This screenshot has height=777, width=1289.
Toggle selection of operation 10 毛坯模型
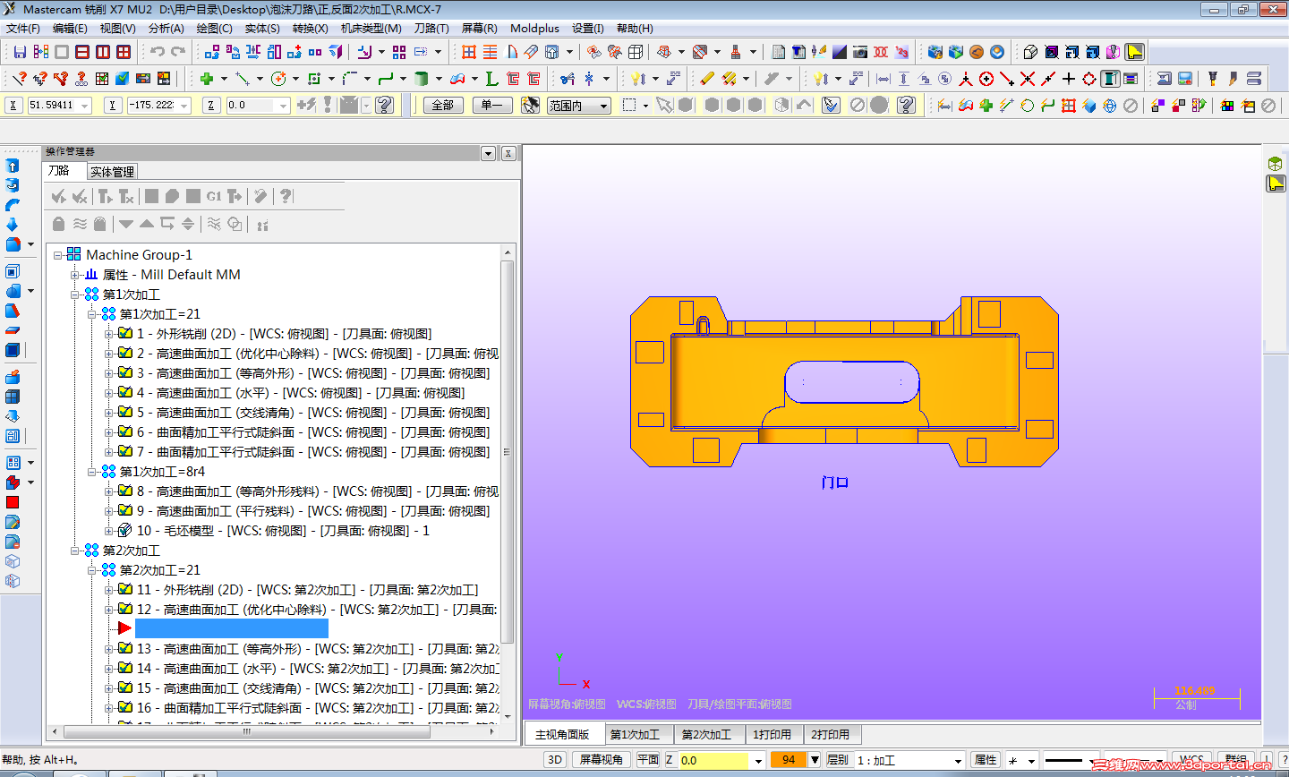125,531
